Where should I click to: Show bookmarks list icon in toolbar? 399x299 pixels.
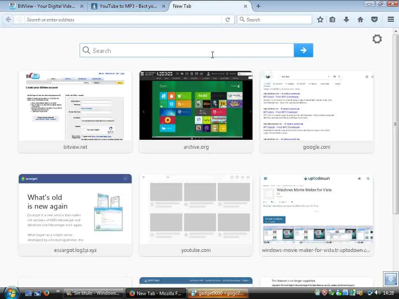click(x=332, y=19)
